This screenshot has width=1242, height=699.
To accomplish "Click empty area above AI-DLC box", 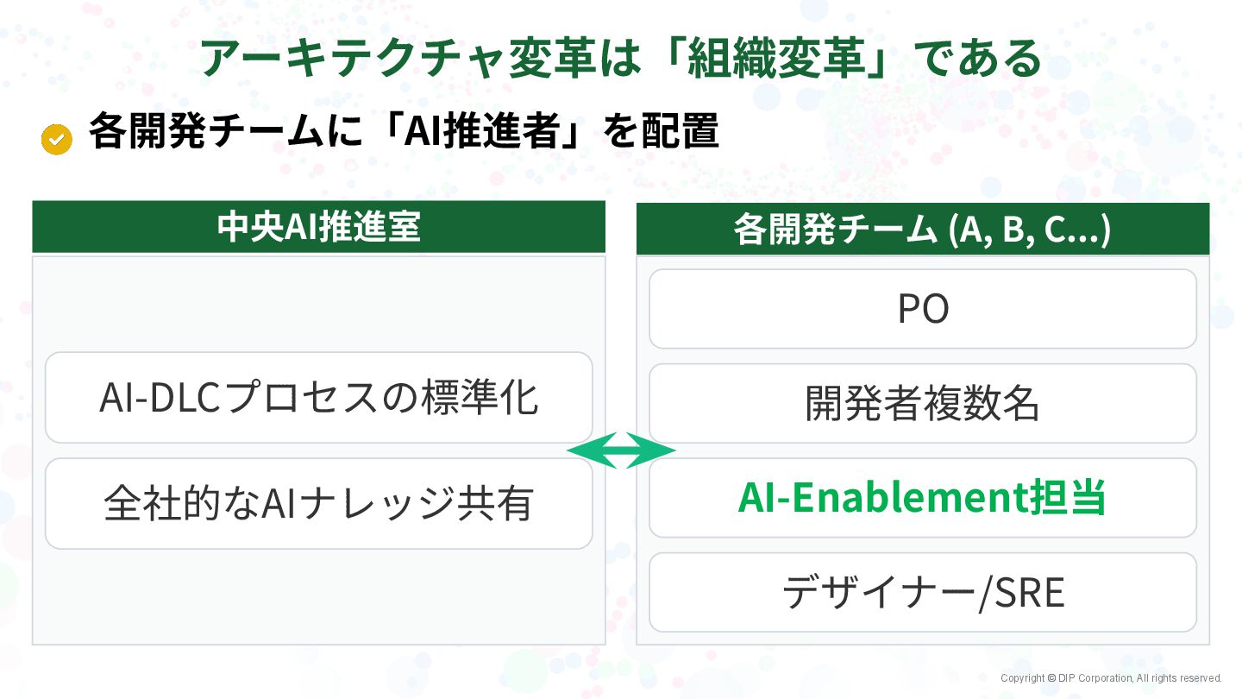I will [318, 304].
